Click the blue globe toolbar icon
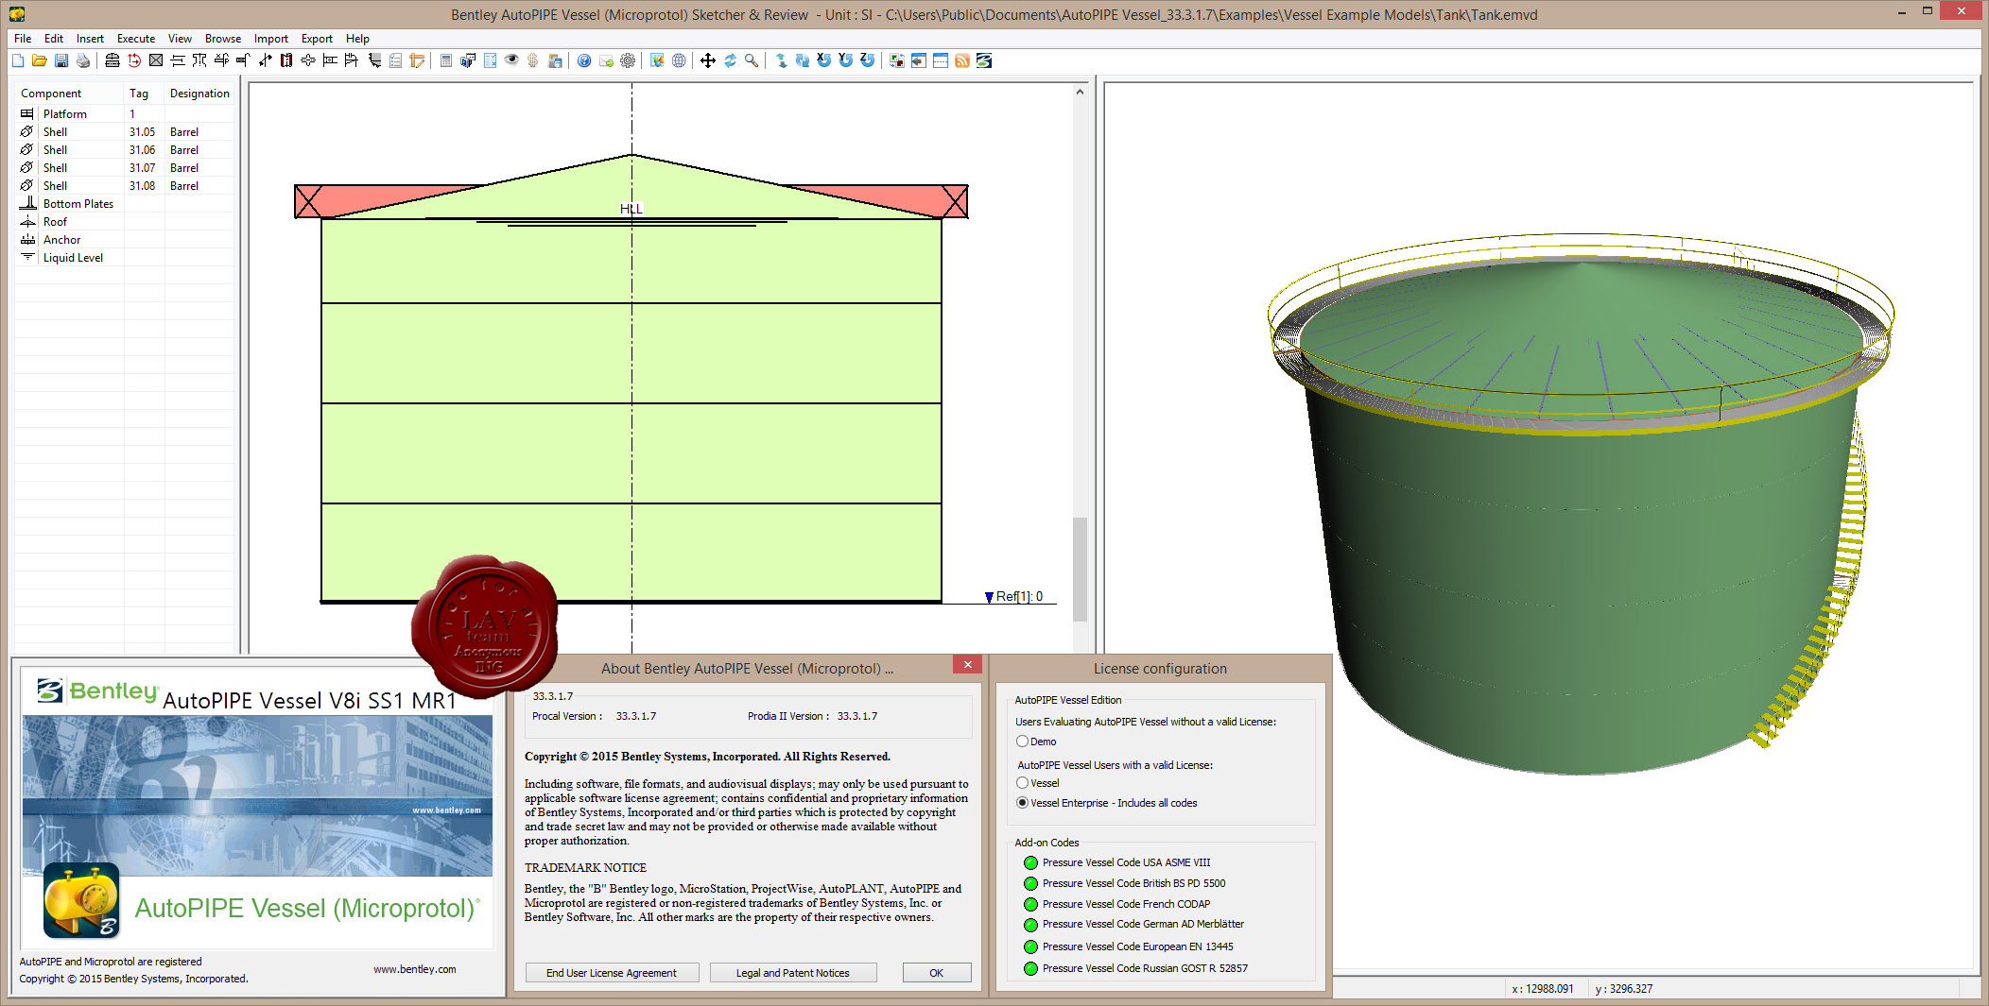 point(679,60)
